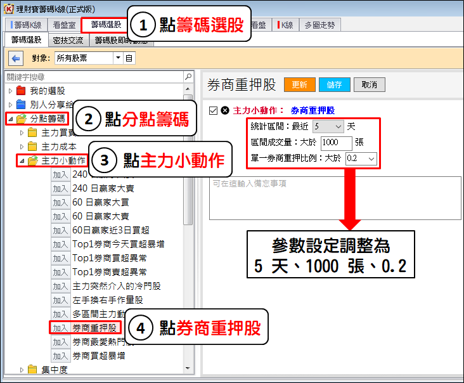
Task: Click 加入 next to 券商重押股
Action: [x=61, y=328]
